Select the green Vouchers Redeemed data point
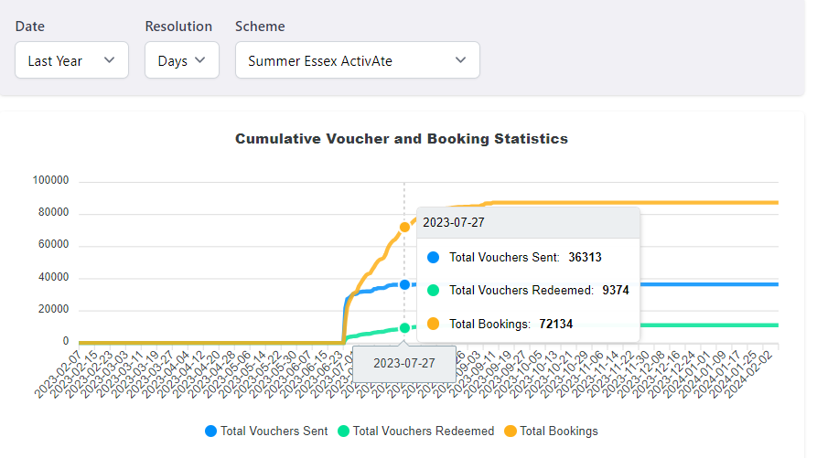The image size is (817, 458). pos(404,327)
